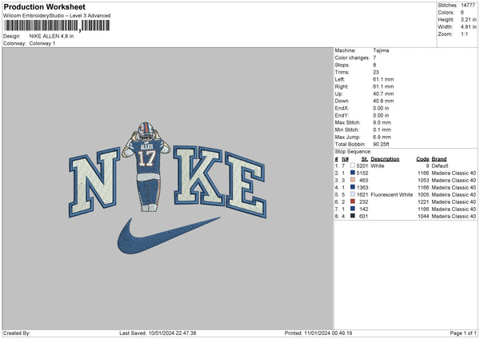
Task: Click thread code 1005
Action: (x=423, y=194)
